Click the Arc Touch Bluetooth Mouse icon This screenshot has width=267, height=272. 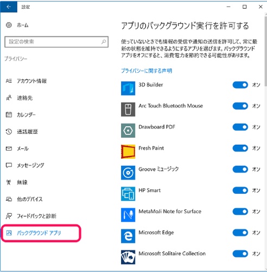[128, 109]
